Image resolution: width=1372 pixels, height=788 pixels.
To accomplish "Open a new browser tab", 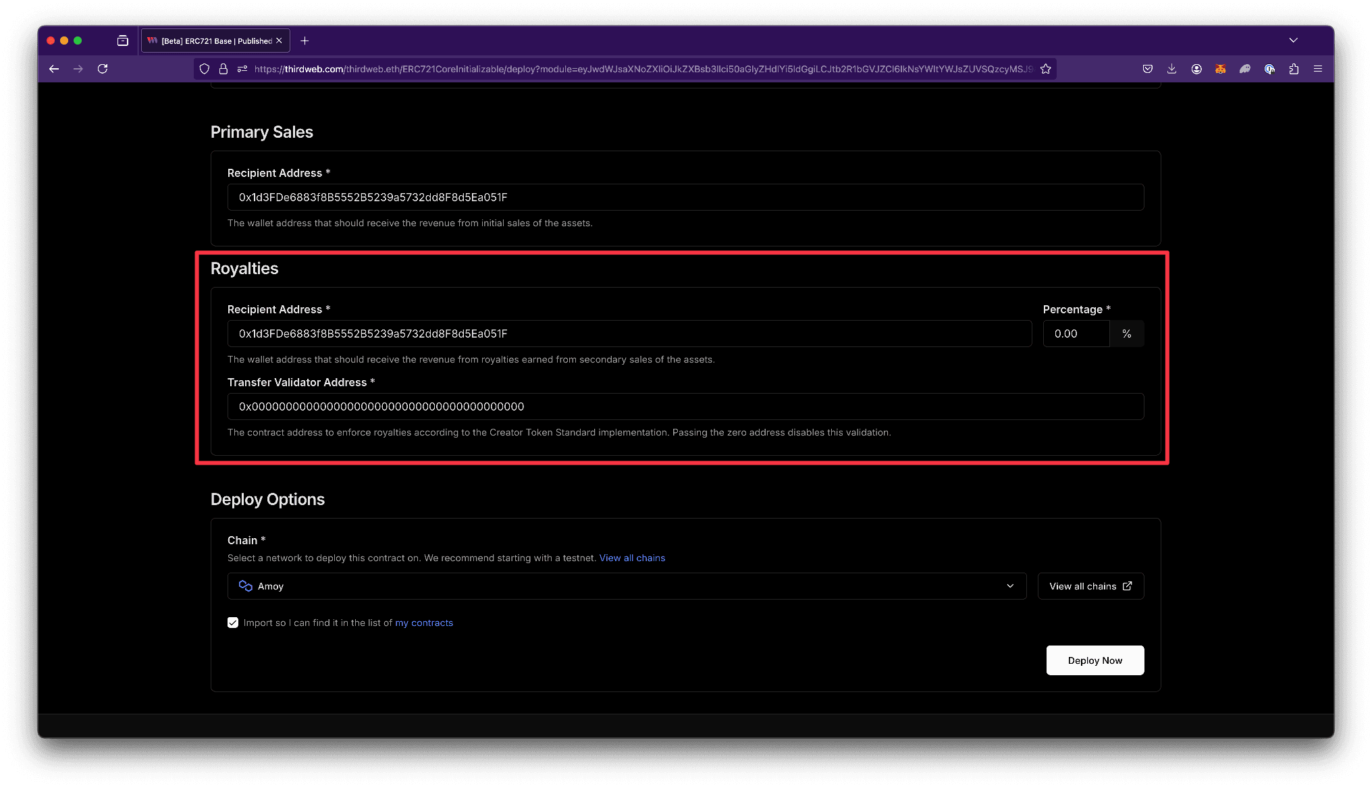I will click(304, 41).
